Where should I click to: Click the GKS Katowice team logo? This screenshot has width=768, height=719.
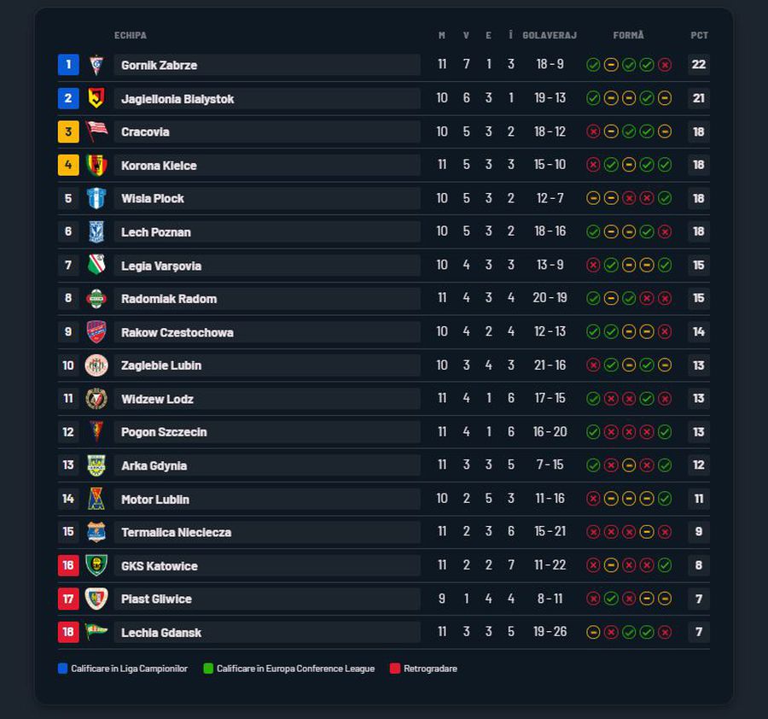pyautogui.click(x=96, y=565)
